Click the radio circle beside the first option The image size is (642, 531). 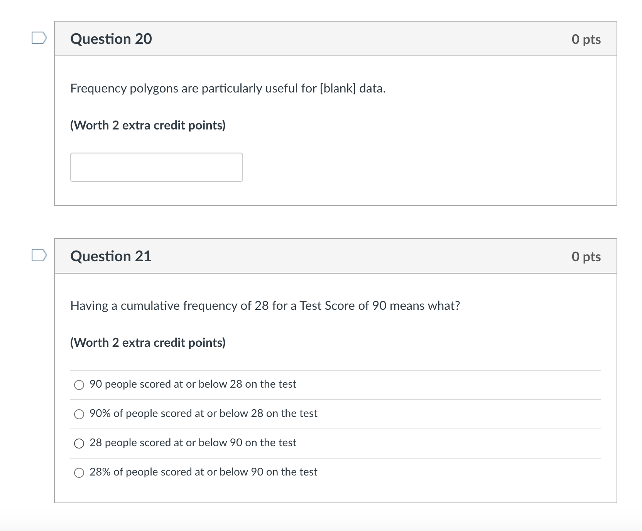79,384
